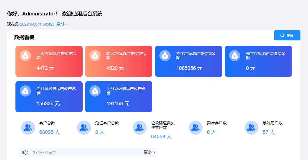This screenshot has height=160, width=308.
Task: Click users icon beside 垃圾清运费欠费客户数
Action: (x=140, y=128)
